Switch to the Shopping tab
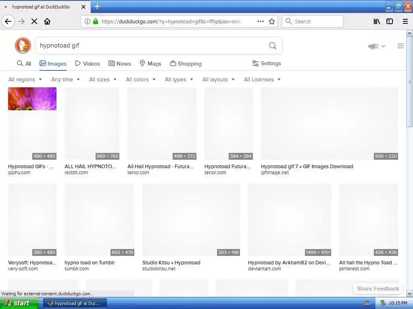Image resolution: width=413 pixels, height=309 pixels. pos(186,64)
